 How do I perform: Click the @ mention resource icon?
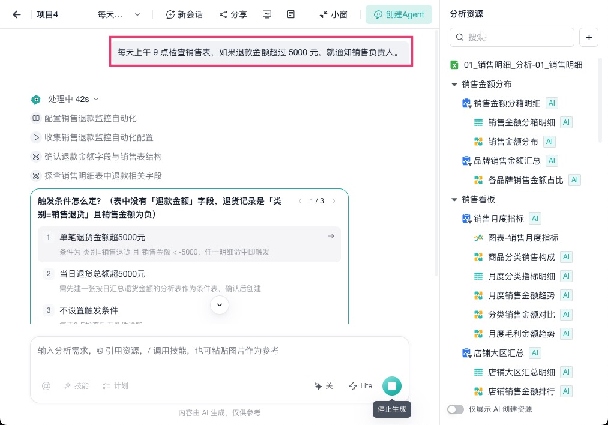(x=46, y=386)
